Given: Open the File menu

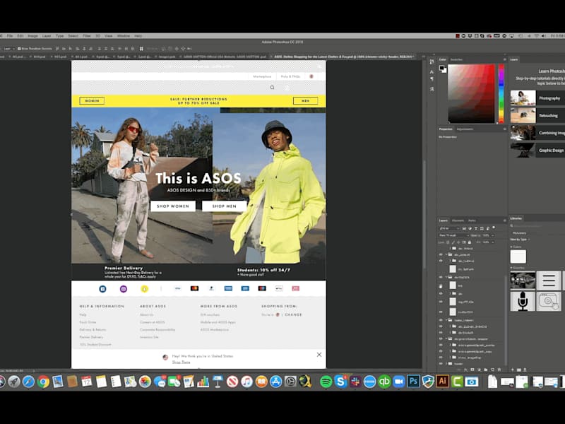Looking at the screenshot, I should click(x=10, y=36).
